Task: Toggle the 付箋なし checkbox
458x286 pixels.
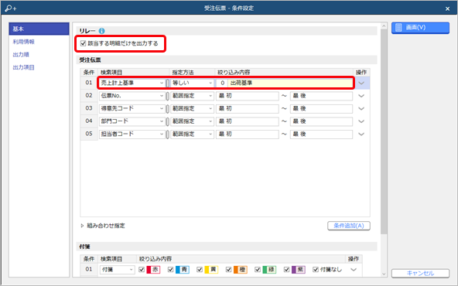Action: coord(315,269)
